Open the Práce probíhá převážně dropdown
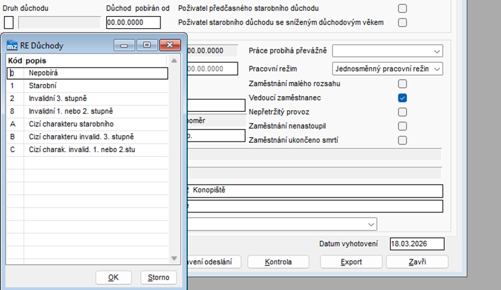 [x=387, y=51]
